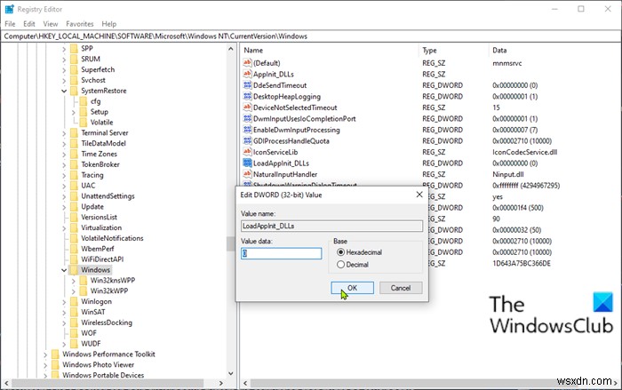Viewport: 622px width, 390px height.
Task: Click the IconCodecService.dll data cell
Action: tap(524, 152)
